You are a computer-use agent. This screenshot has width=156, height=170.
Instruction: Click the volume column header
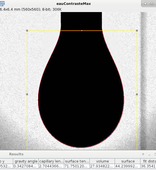point(102,161)
